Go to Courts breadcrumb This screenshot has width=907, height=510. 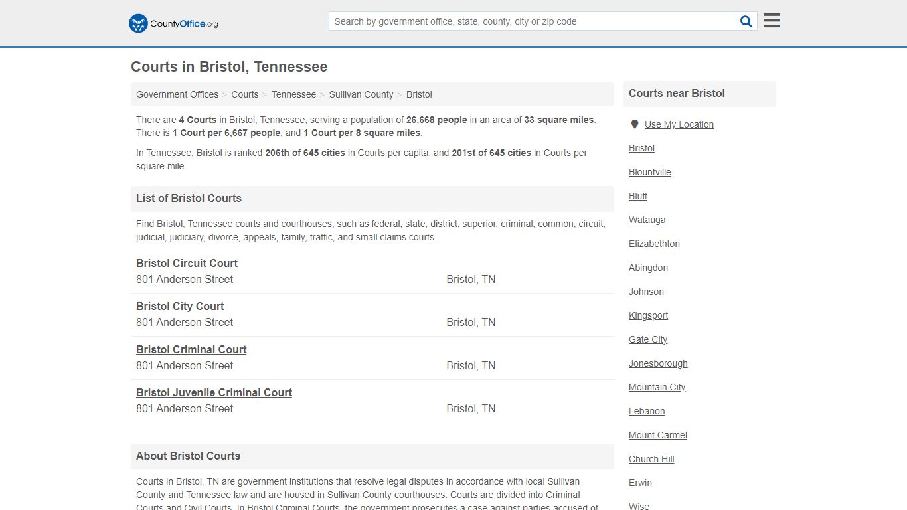[x=245, y=94]
